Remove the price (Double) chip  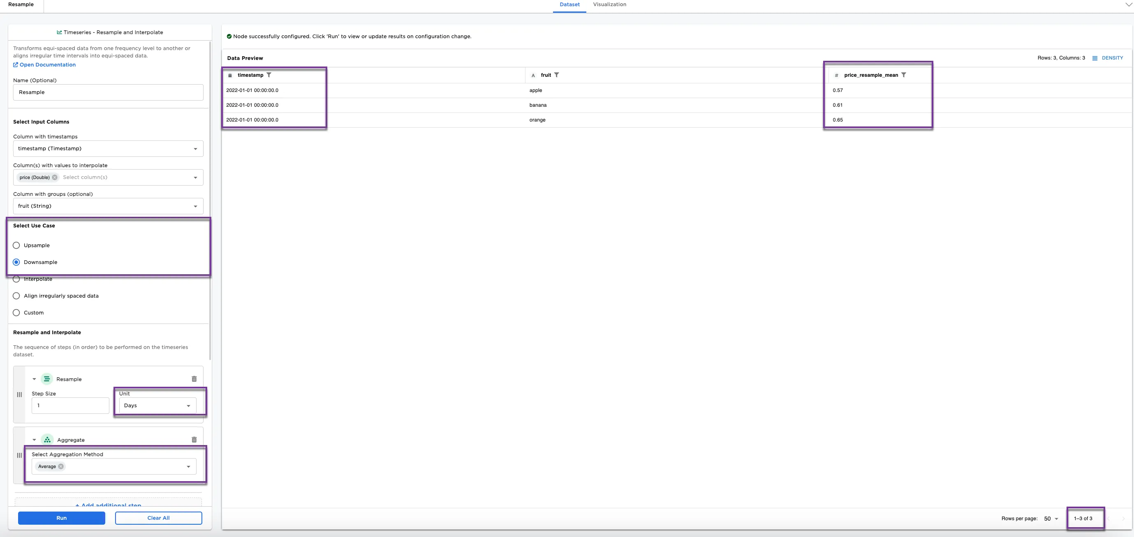(55, 177)
